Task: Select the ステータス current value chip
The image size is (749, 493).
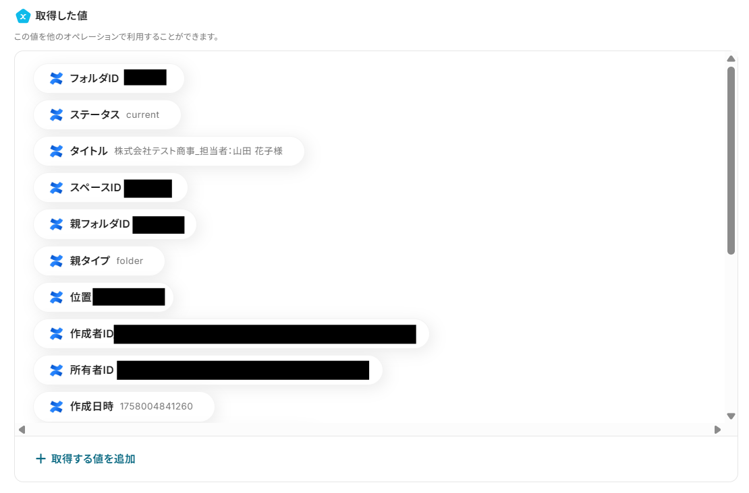Action: (x=107, y=115)
